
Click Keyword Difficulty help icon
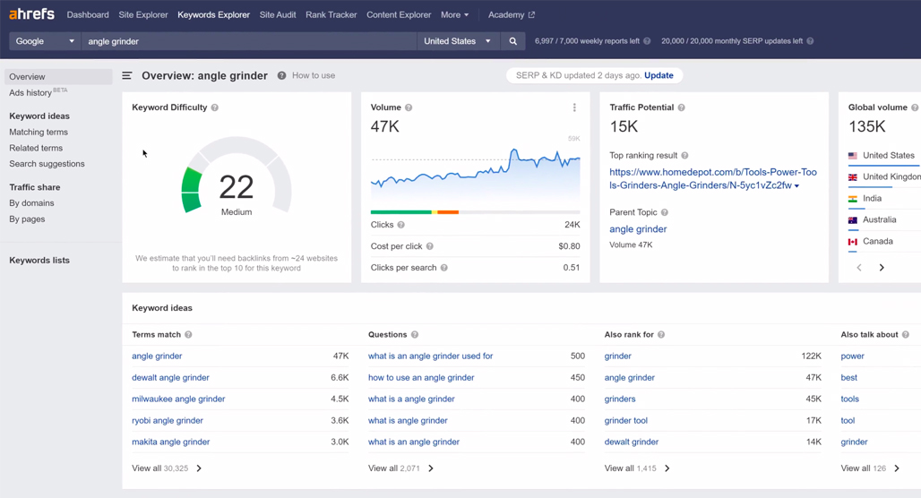pyautogui.click(x=215, y=107)
